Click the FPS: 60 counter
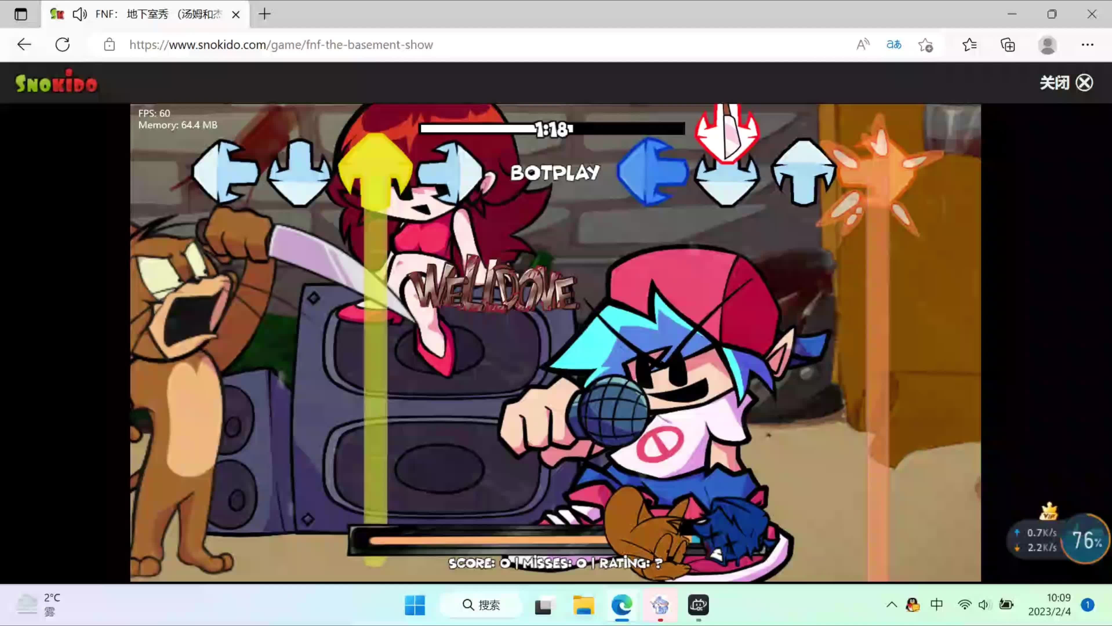 154,113
